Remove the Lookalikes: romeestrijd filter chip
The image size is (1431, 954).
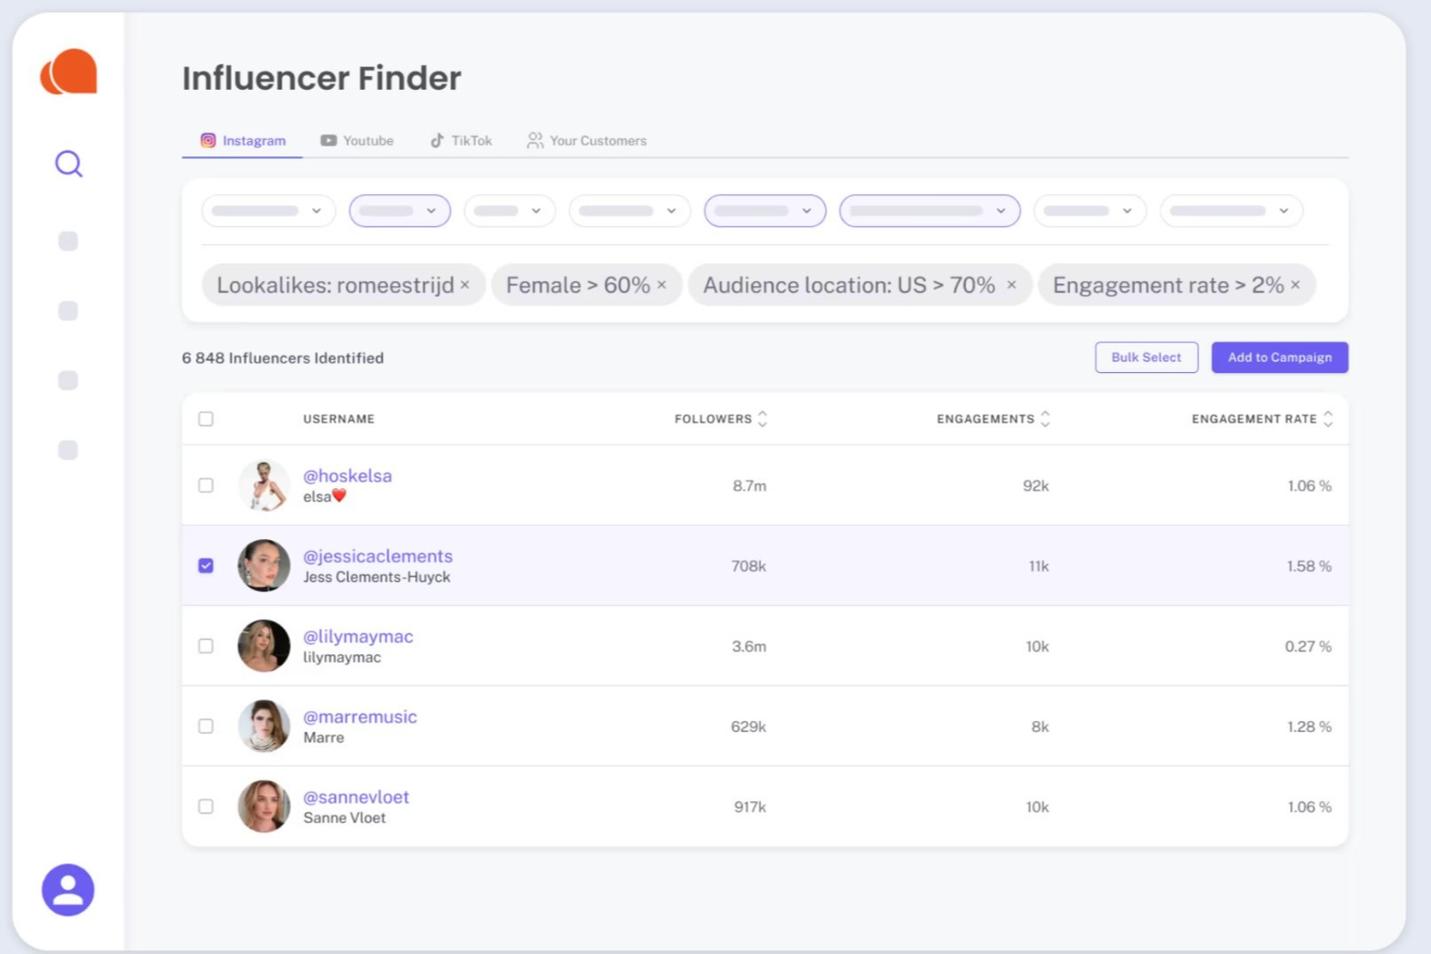pos(465,285)
